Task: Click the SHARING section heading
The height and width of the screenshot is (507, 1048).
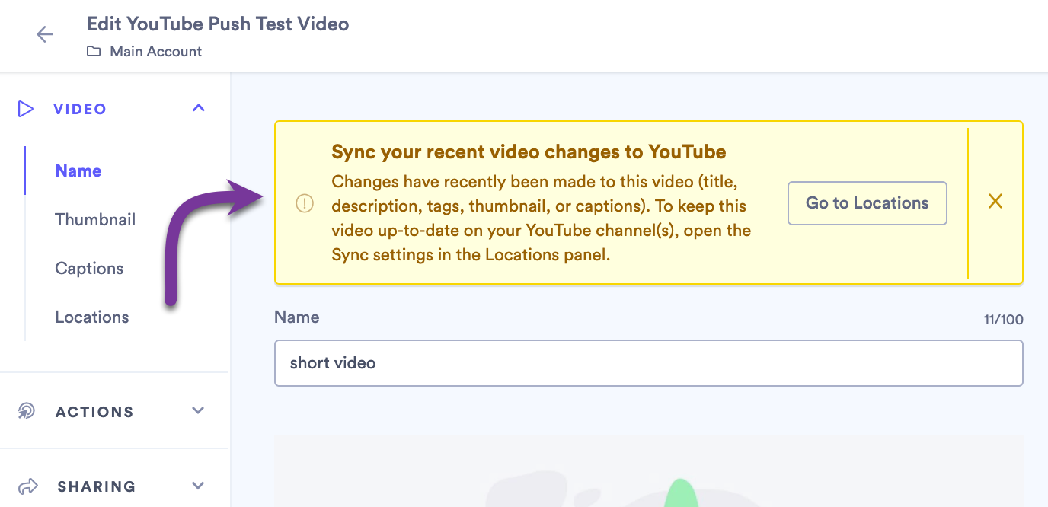Action: [97, 486]
